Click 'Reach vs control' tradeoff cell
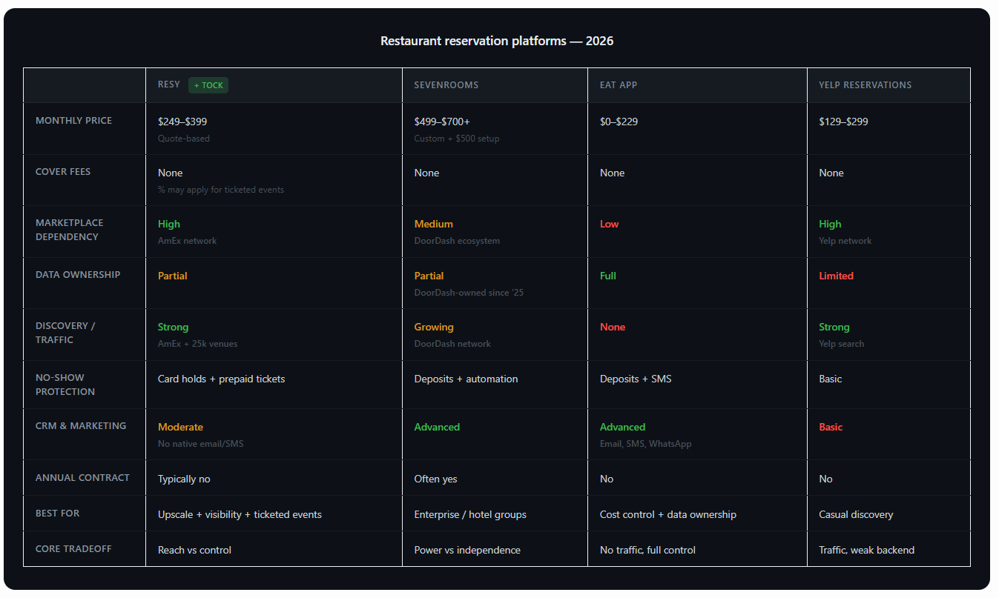 coord(195,550)
